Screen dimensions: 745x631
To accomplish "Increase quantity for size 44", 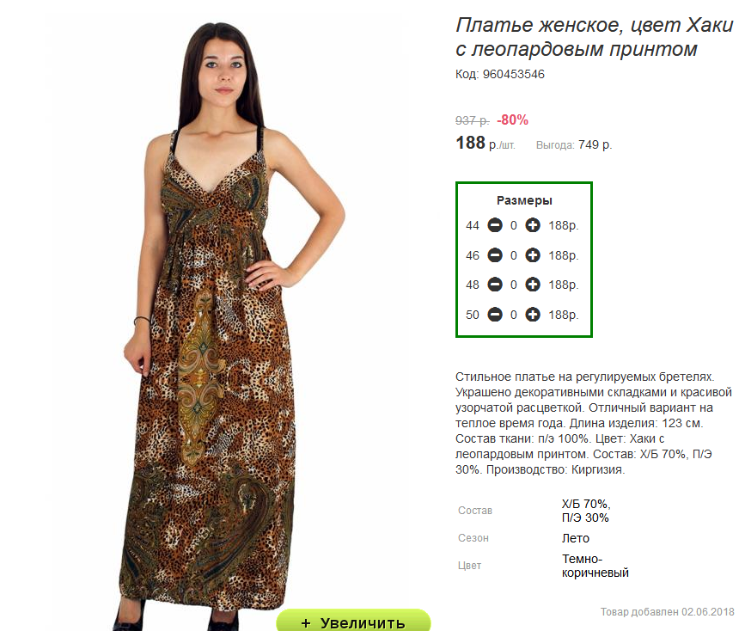I will (533, 225).
